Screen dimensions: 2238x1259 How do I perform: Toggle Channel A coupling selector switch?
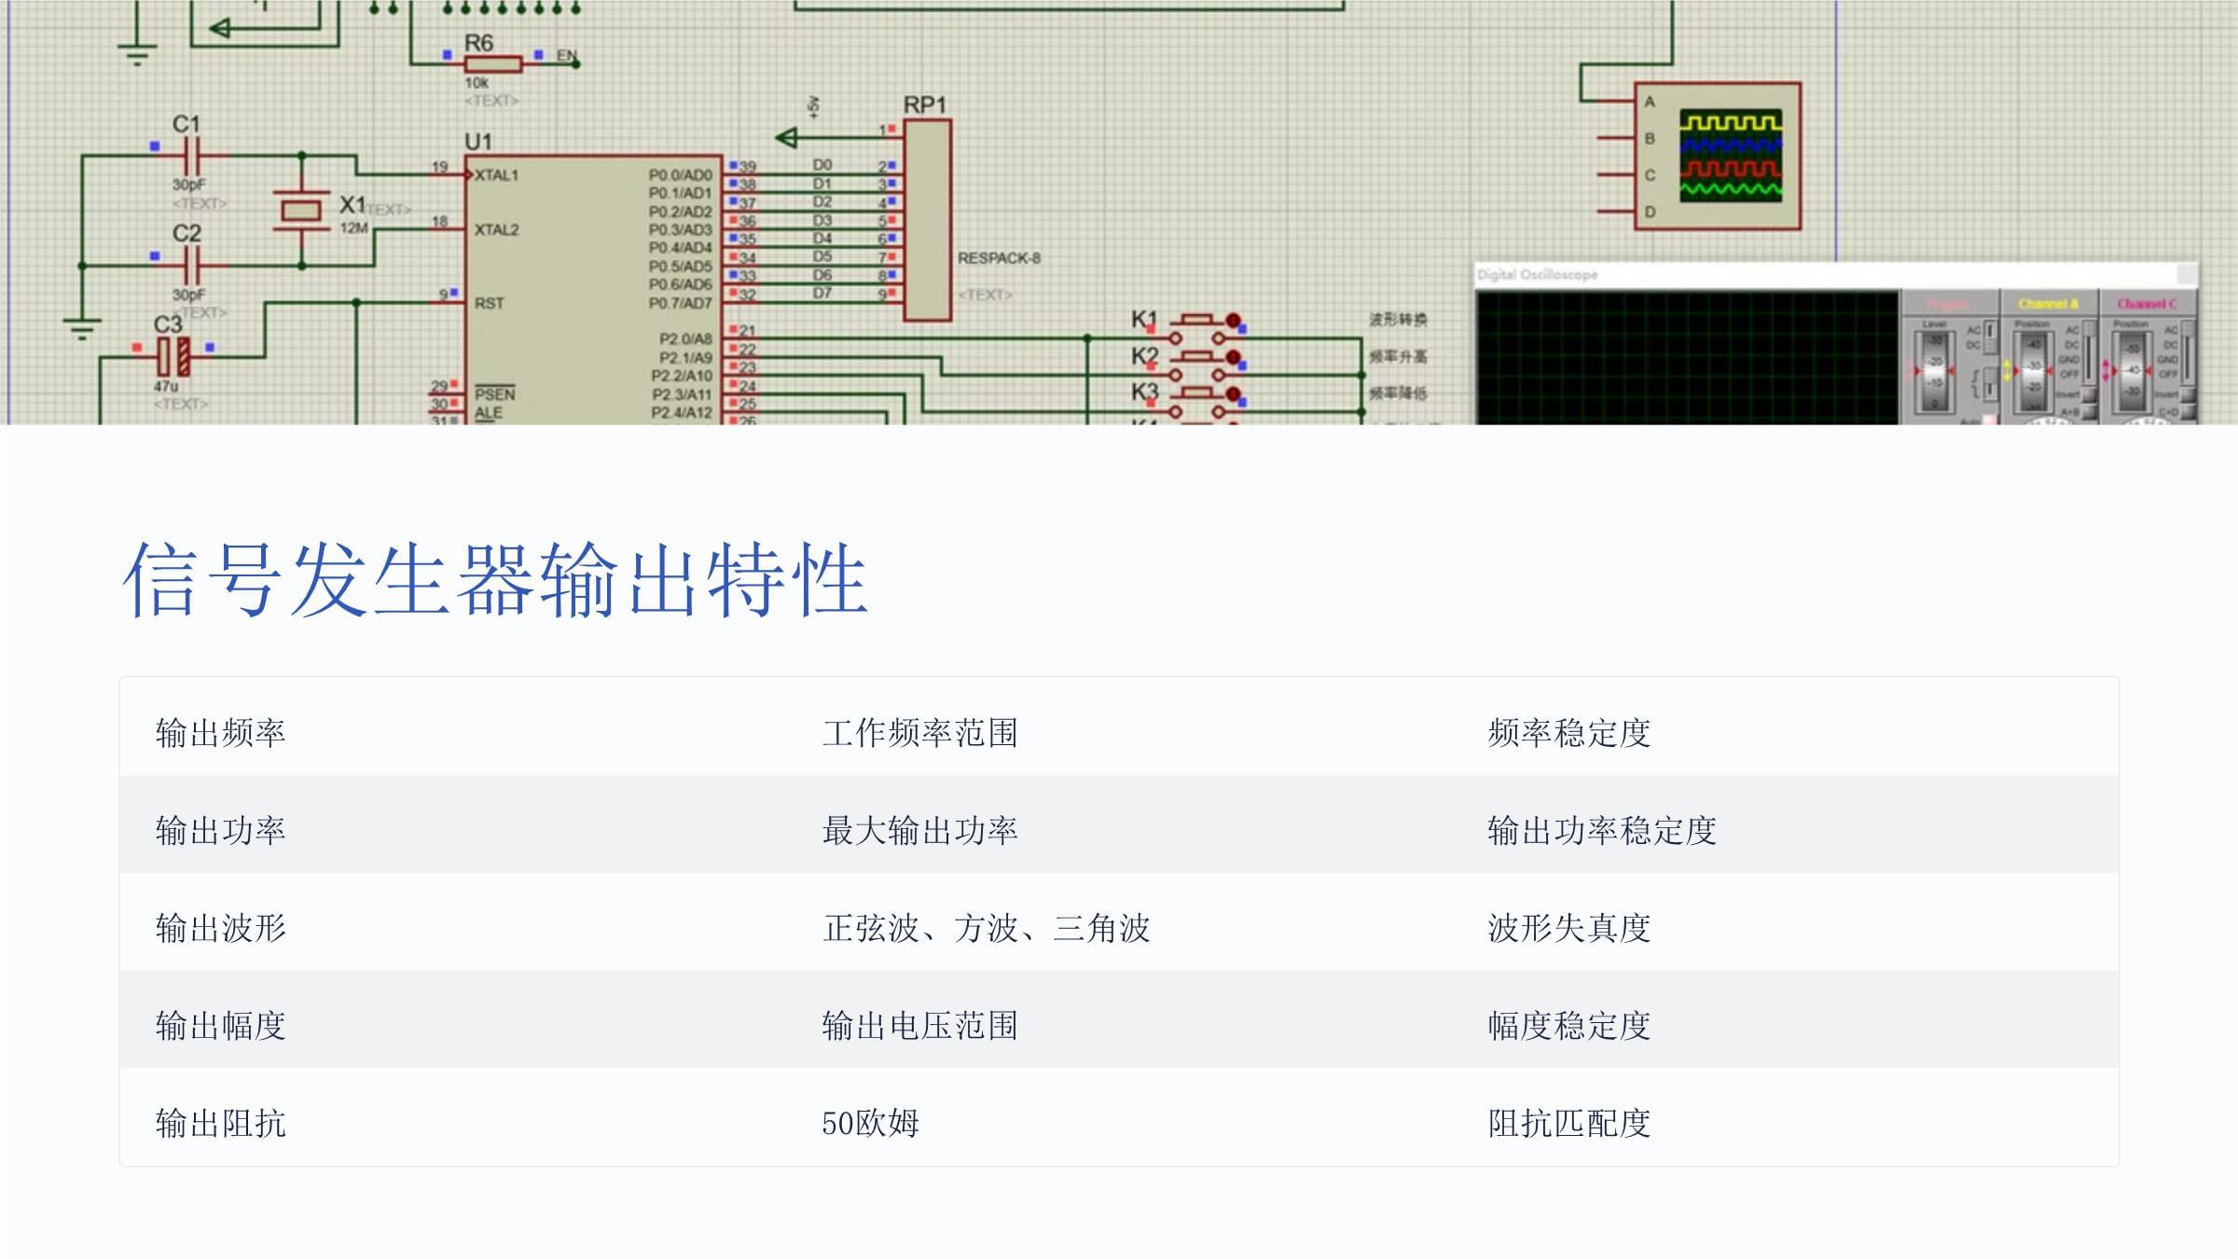pyautogui.click(x=2089, y=353)
